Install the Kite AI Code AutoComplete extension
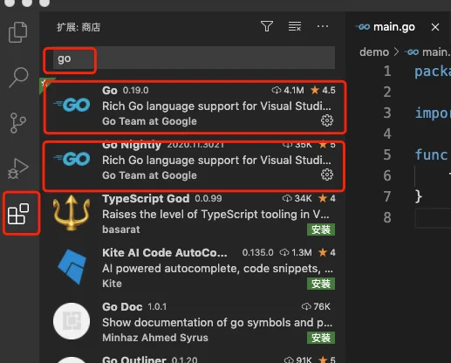Viewport: 451px width, 363px height. (321, 284)
